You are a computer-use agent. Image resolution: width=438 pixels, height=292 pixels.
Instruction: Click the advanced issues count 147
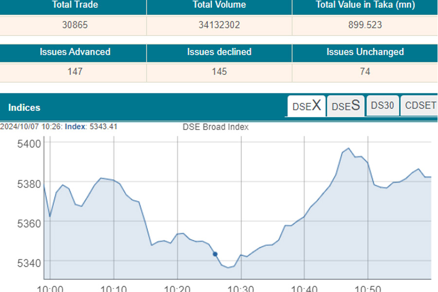(75, 72)
